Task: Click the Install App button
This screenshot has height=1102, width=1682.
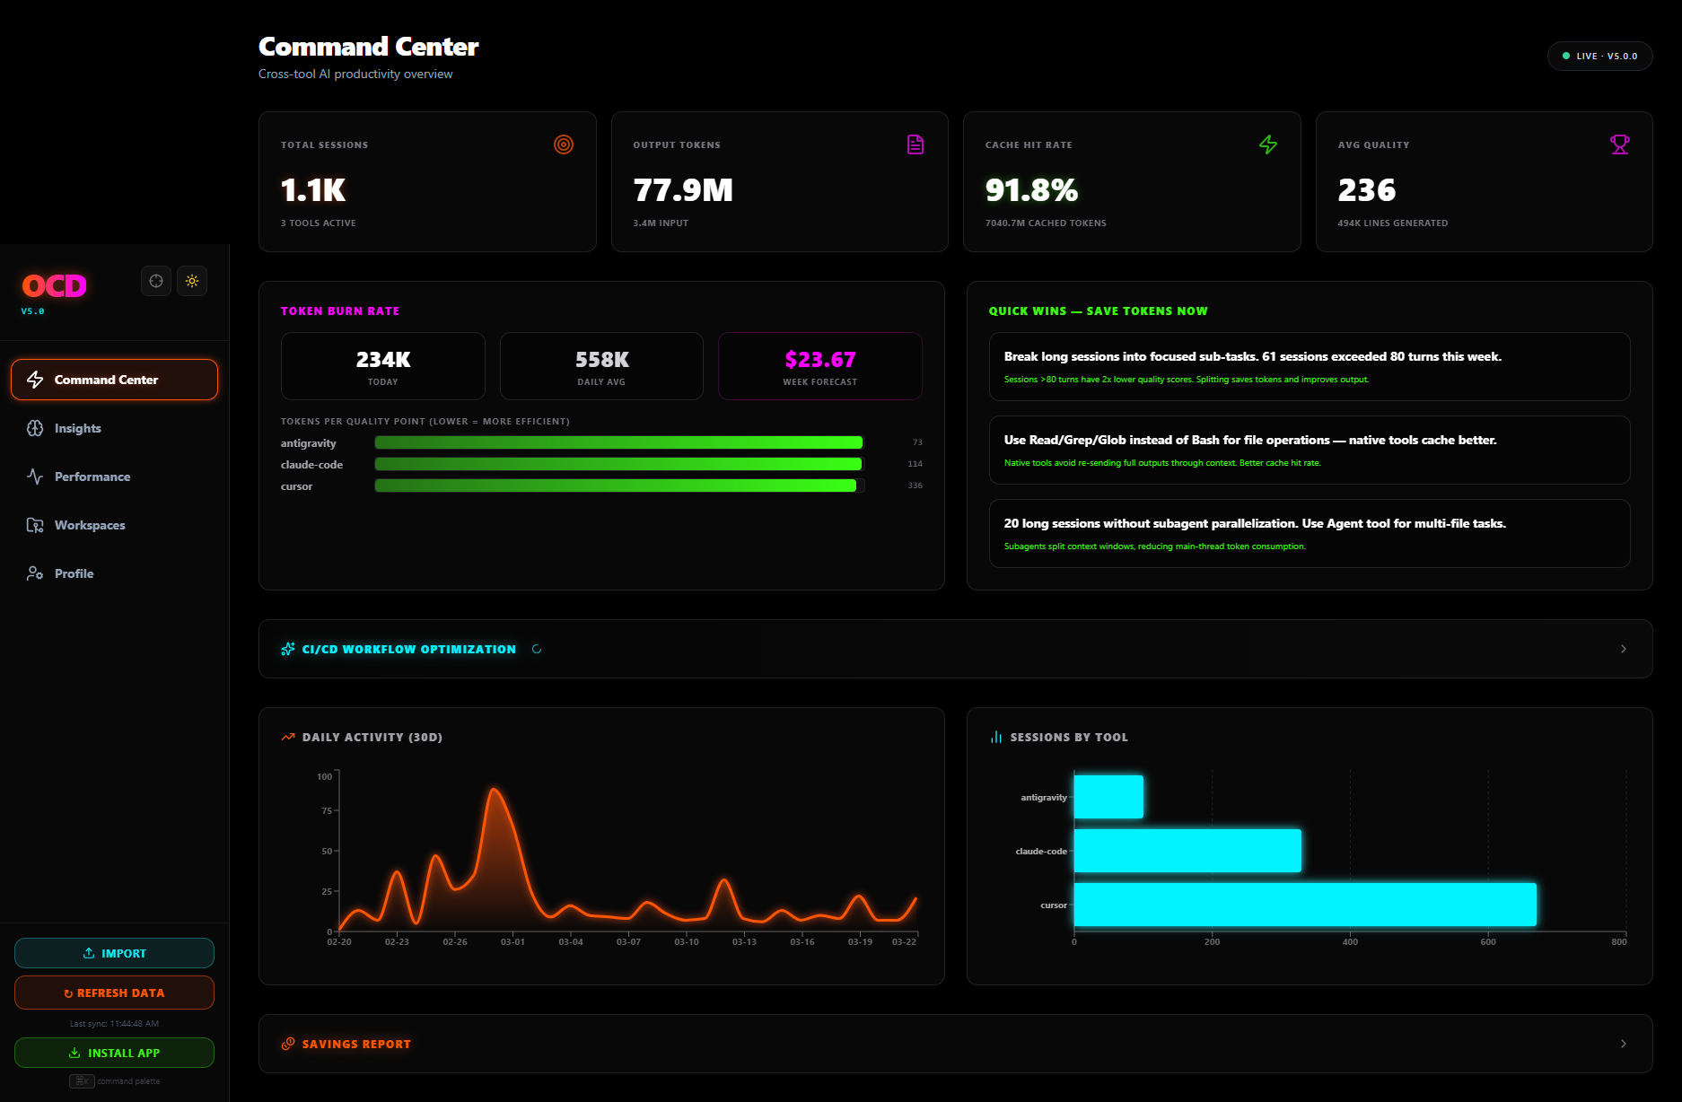Action: (x=114, y=1053)
